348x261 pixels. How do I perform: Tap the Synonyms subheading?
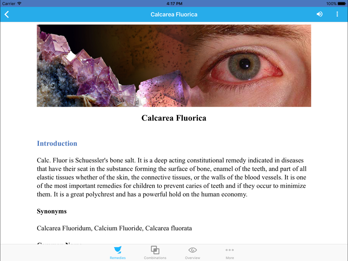[52, 211]
